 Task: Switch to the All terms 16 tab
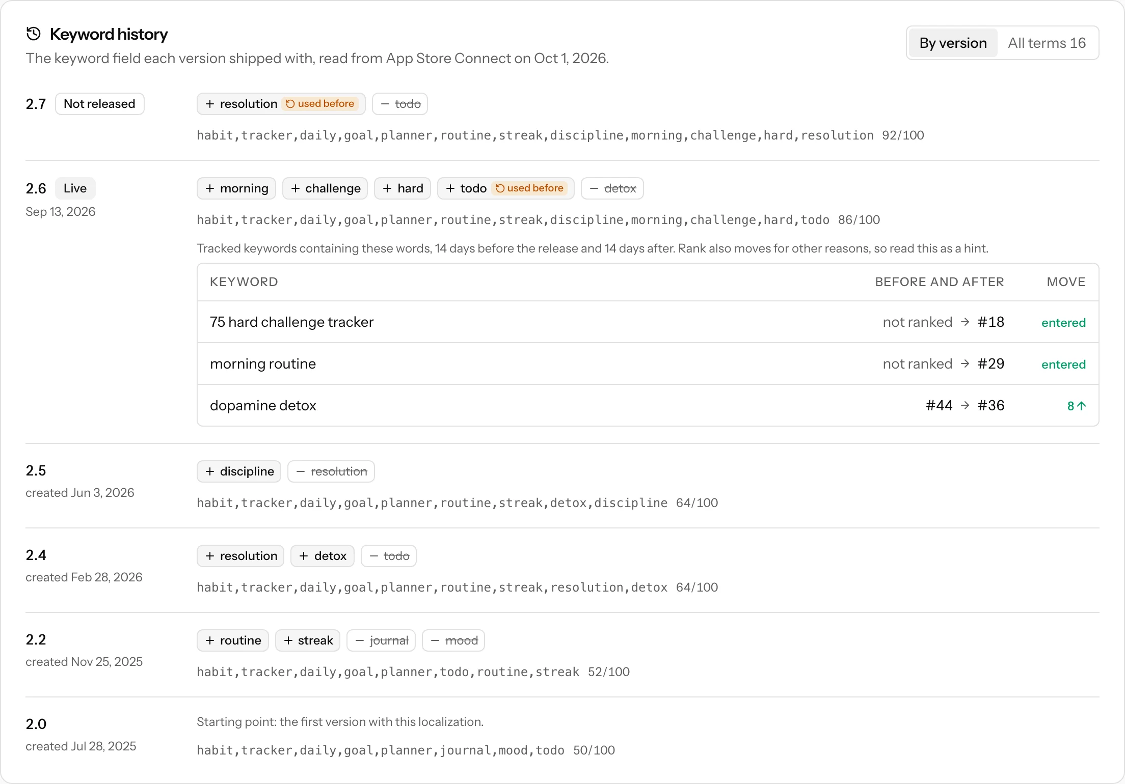[x=1047, y=43]
